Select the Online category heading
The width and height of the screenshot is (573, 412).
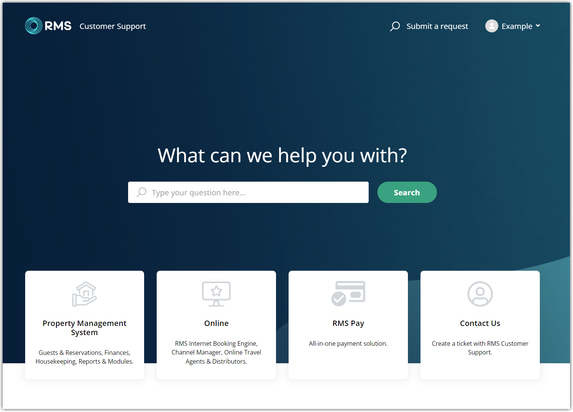click(216, 323)
